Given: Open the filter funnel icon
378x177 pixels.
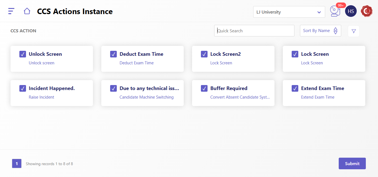Looking at the screenshot, I should pyautogui.click(x=353, y=31).
